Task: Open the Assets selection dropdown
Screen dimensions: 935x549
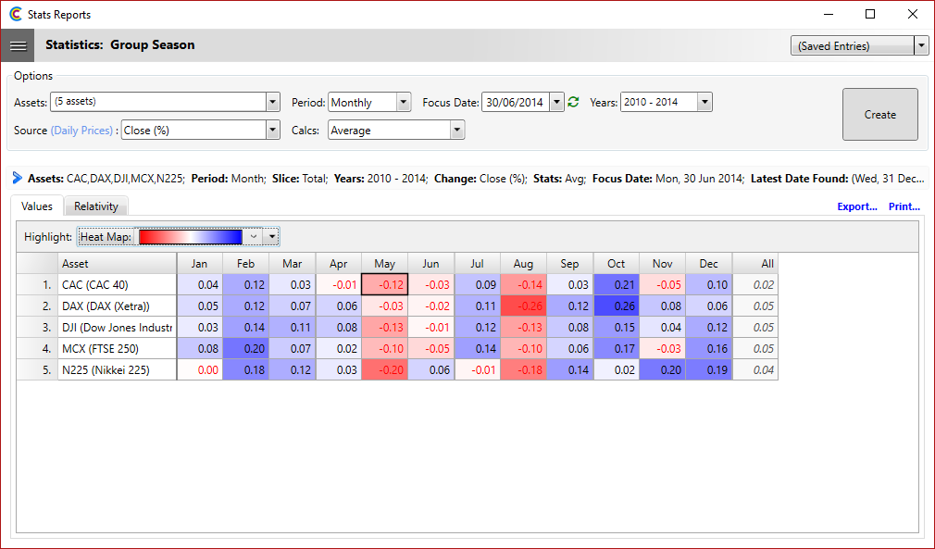Action: [272, 103]
